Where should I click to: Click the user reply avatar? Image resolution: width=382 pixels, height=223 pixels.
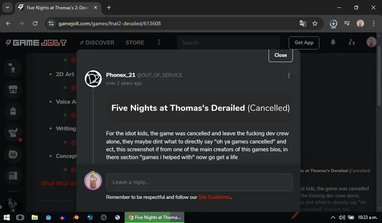(93, 181)
